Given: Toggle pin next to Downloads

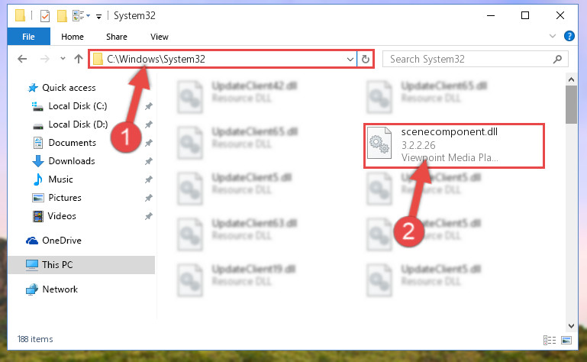Looking at the screenshot, I should coord(149,161).
